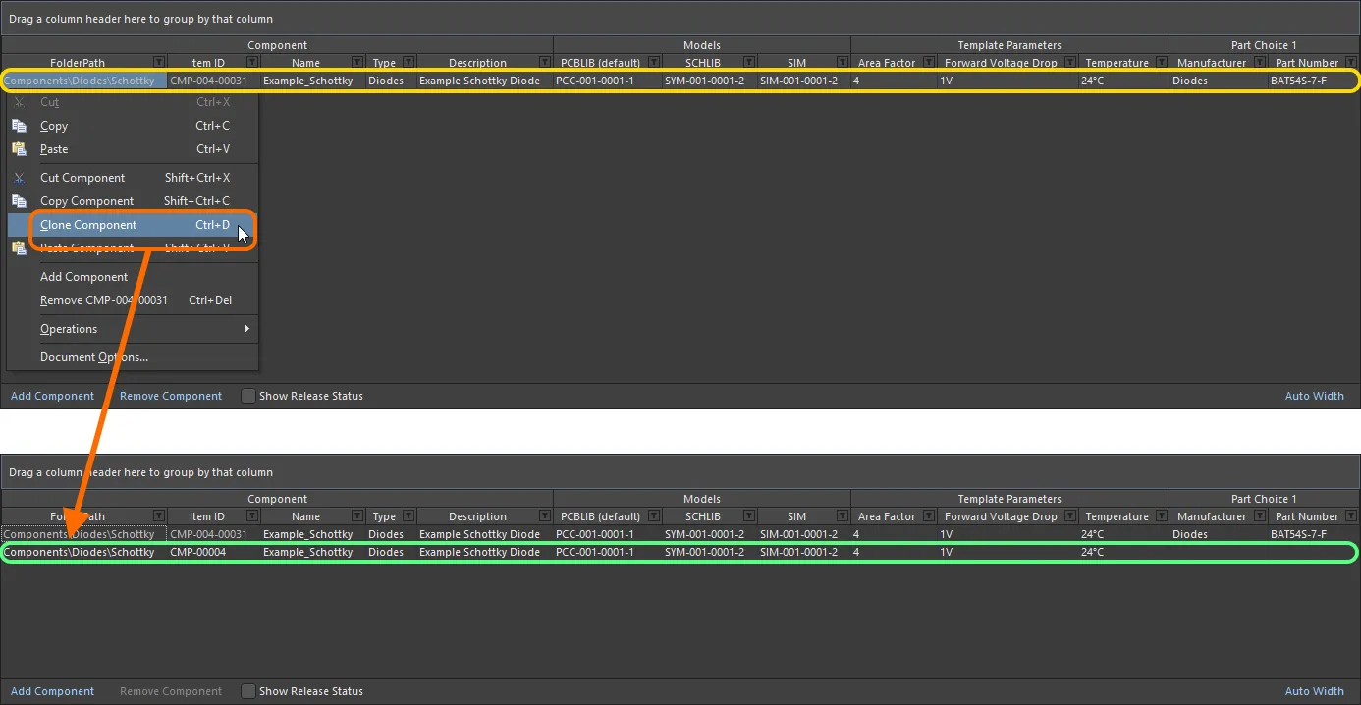Expand the Operations submenu arrow
Image resolution: width=1361 pixels, height=705 pixels.
[x=247, y=329]
